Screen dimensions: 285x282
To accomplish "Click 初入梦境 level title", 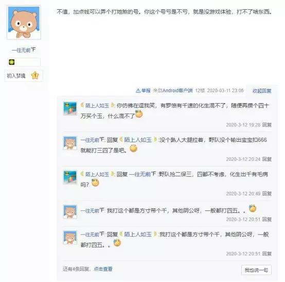I will [16, 76].
